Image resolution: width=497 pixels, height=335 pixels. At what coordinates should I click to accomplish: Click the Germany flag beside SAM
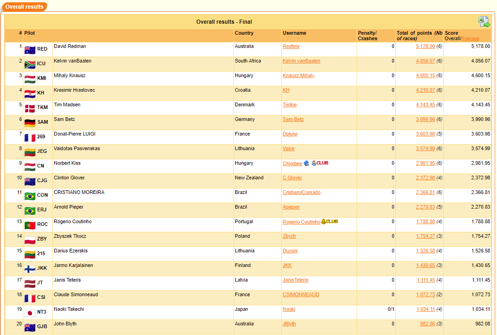pyautogui.click(x=30, y=123)
